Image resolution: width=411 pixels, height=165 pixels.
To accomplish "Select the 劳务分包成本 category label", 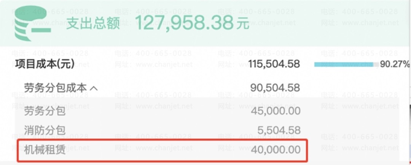I will tap(55, 88).
